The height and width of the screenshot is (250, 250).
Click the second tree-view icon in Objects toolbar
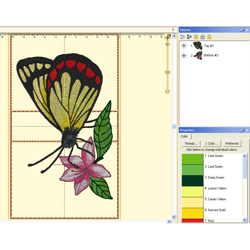point(189,37)
